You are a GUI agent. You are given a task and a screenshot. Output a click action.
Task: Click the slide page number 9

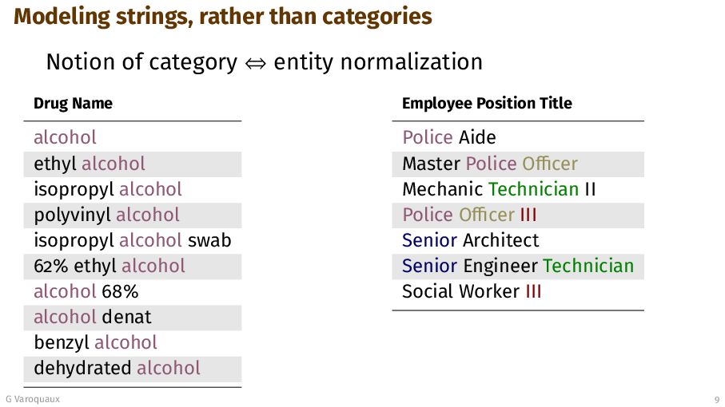click(x=717, y=400)
